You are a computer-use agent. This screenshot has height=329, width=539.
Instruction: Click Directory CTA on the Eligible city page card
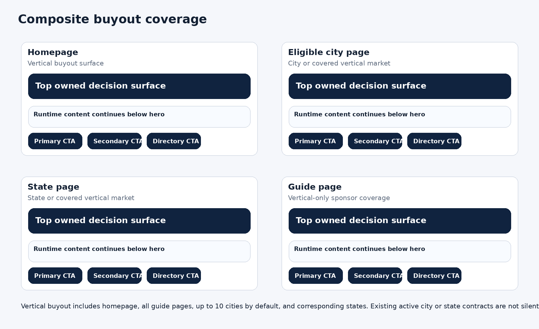click(434, 141)
